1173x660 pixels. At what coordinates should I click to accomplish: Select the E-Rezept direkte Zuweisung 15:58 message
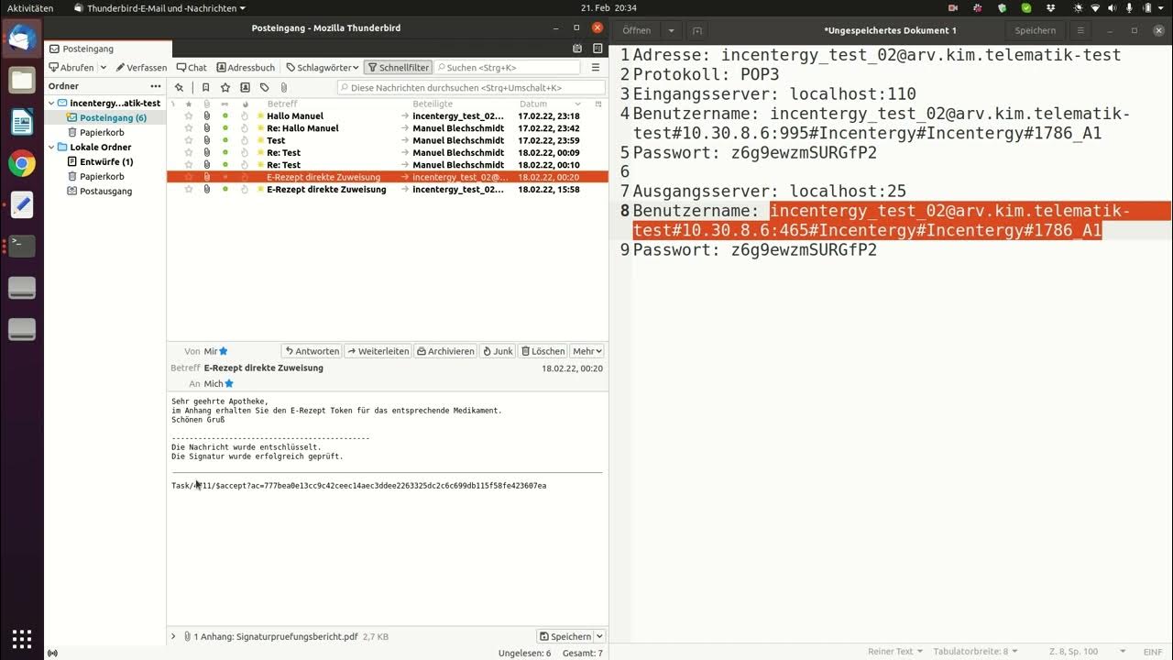pyautogui.click(x=387, y=190)
